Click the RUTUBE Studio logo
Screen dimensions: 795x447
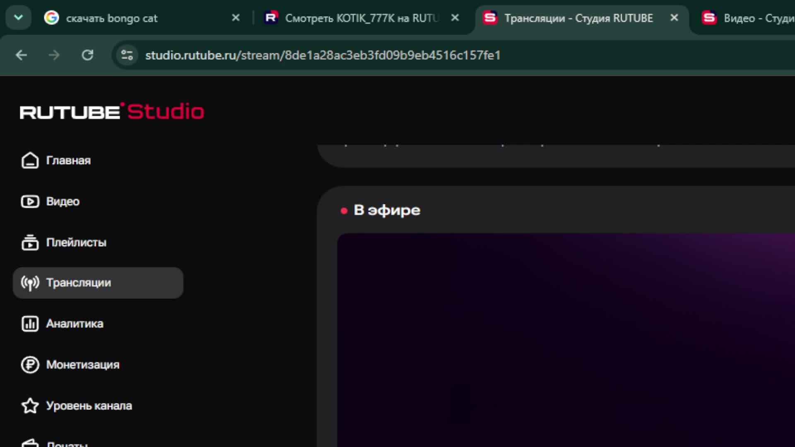coord(112,111)
